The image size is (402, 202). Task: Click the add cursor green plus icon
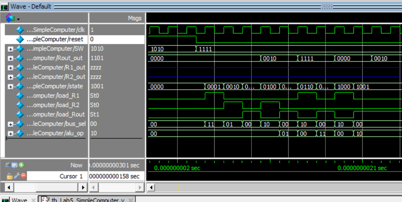pyautogui.click(x=21, y=165)
